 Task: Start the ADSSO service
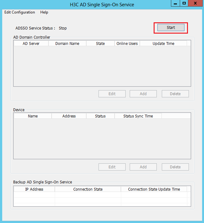171,27
